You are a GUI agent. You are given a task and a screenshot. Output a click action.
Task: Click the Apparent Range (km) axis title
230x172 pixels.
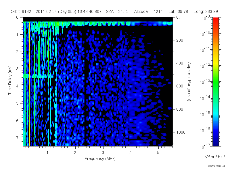coord(189,81)
